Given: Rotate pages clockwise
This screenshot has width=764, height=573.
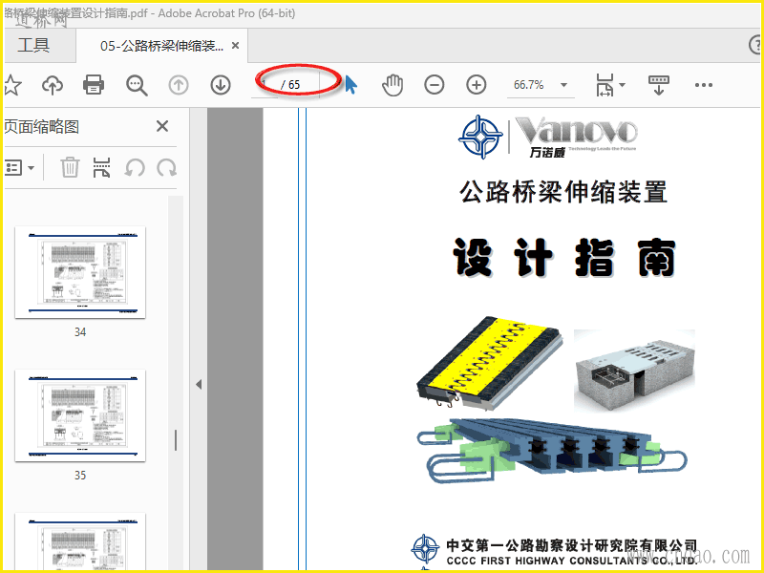Looking at the screenshot, I should (166, 168).
